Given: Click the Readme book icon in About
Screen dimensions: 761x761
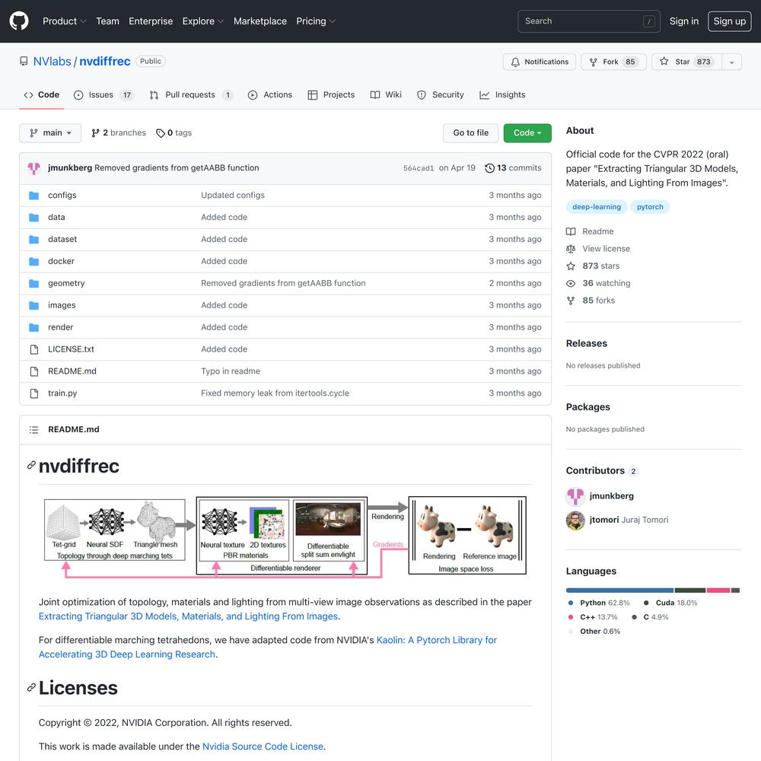Looking at the screenshot, I should pos(571,231).
